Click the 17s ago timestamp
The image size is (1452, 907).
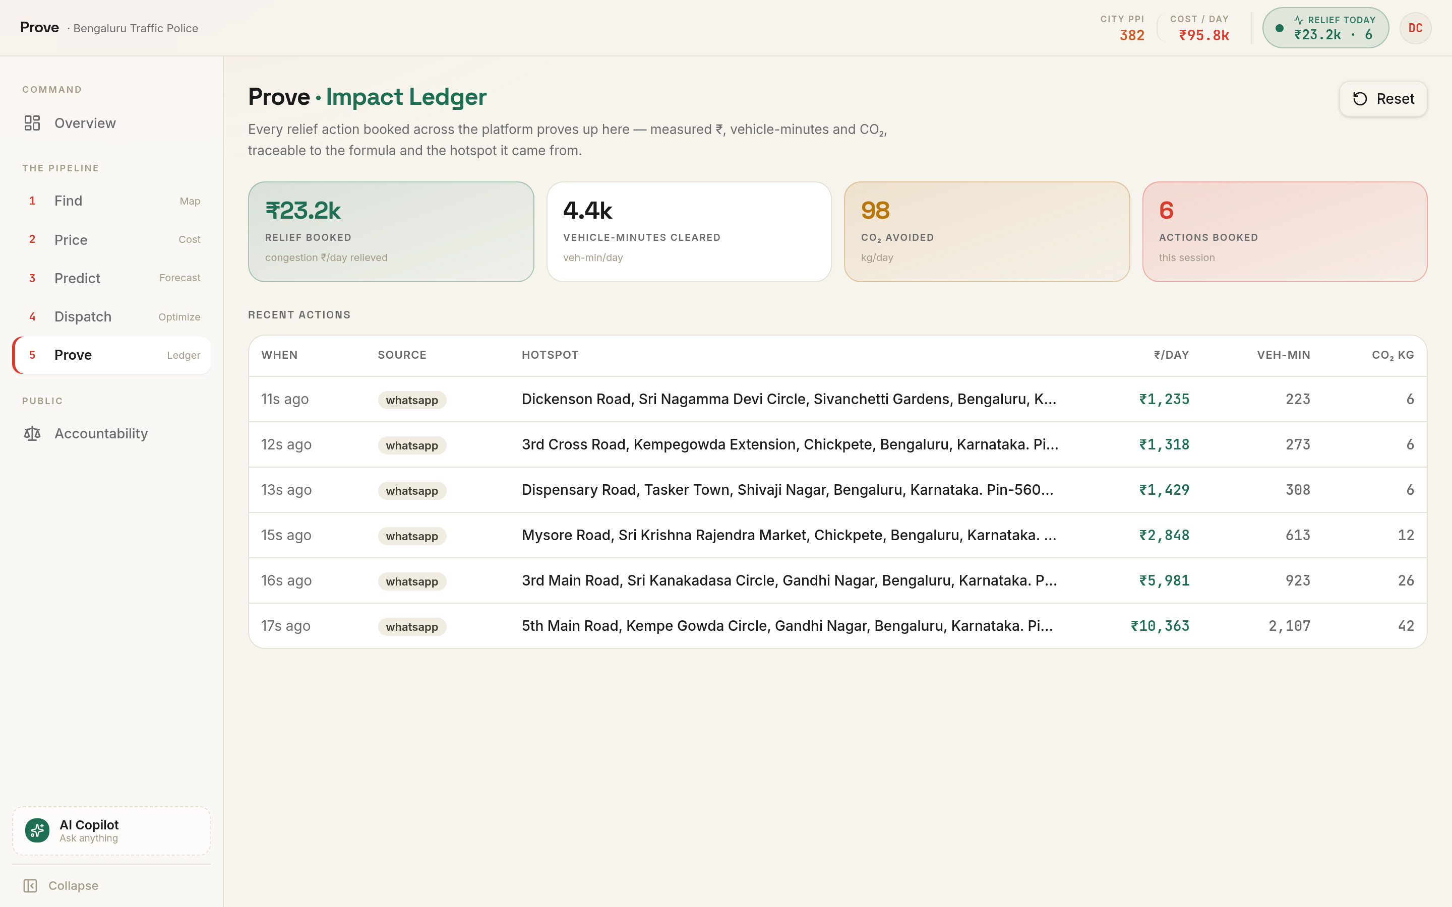[285, 626]
